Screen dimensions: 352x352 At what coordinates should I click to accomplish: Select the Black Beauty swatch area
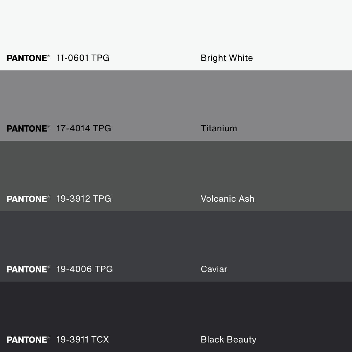(x=176, y=310)
